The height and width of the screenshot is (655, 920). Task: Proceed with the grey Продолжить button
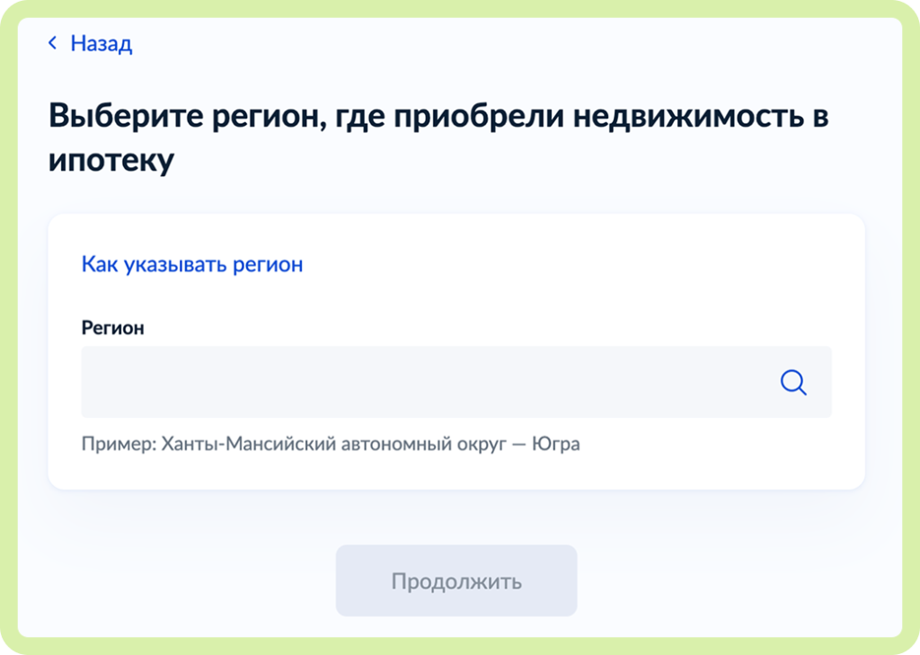456,580
